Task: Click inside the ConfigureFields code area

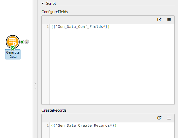Action: click(x=112, y=66)
